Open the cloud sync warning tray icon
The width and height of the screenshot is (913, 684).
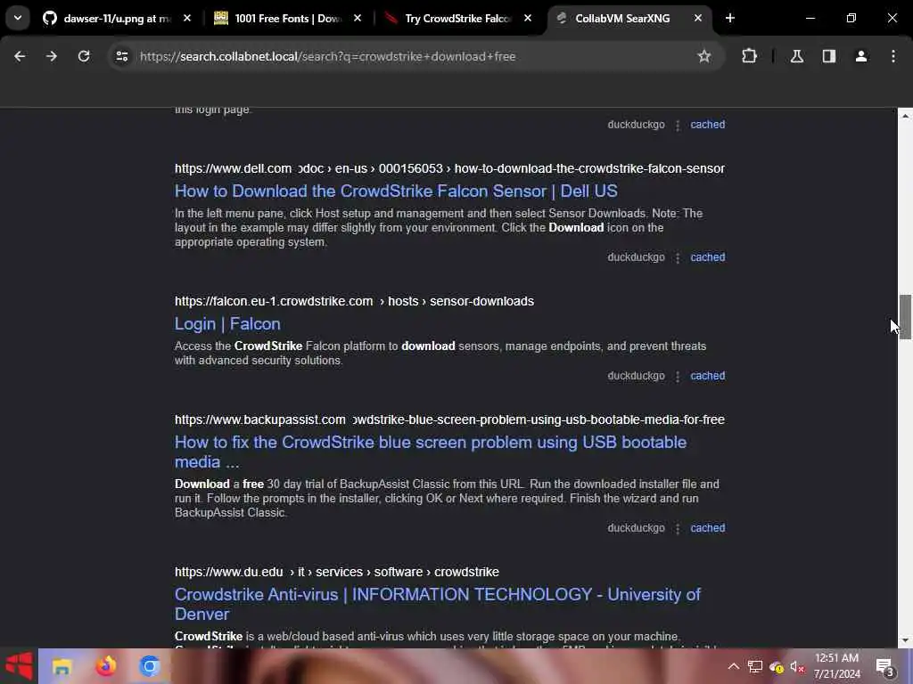[x=777, y=667]
